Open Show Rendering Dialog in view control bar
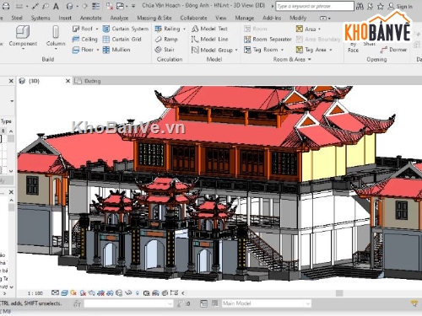 pos(92,293)
